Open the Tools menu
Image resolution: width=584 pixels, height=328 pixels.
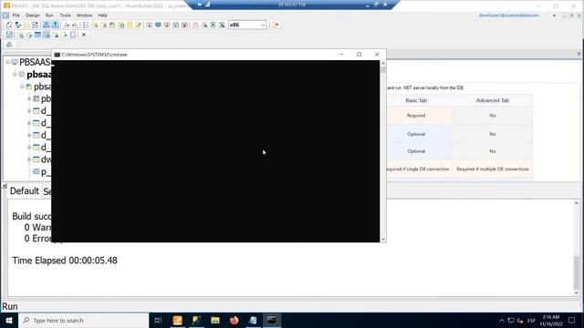pyautogui.click(x=65, y=15)
